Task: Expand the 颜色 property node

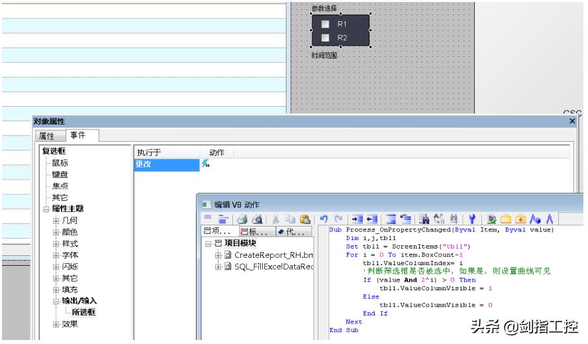Action: tap(56, 232)
